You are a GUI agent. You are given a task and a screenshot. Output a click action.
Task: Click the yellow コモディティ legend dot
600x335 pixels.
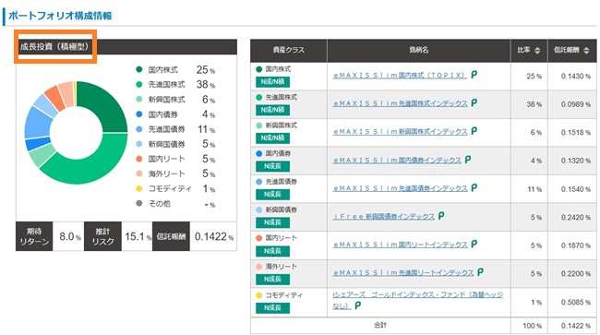(139, 188)
